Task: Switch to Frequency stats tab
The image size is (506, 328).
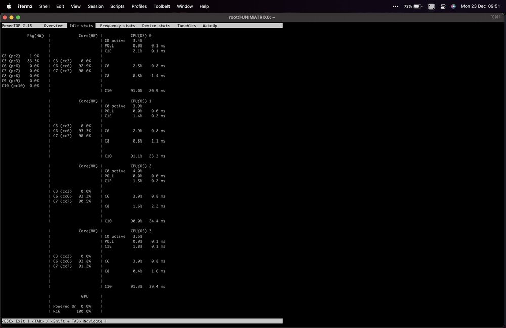Action: [117, 26]
